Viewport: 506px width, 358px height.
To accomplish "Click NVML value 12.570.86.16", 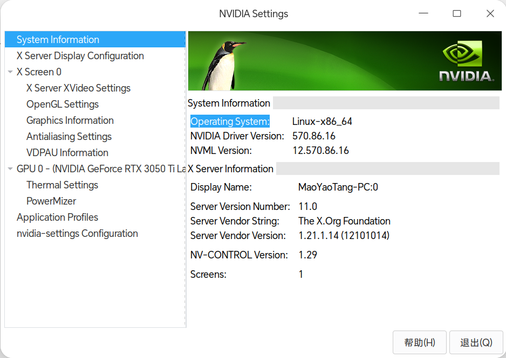I will tap(320, 150).
